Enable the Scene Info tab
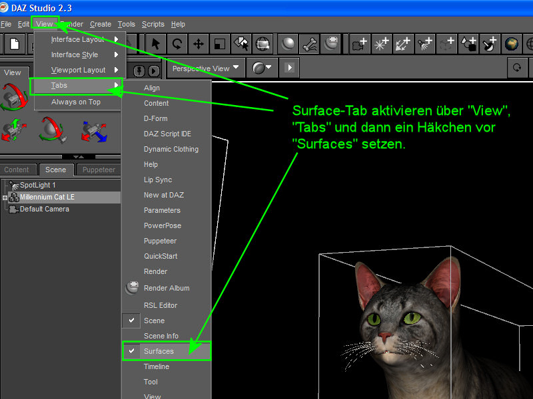Screen dimensions: 533x399 point(167,336)
